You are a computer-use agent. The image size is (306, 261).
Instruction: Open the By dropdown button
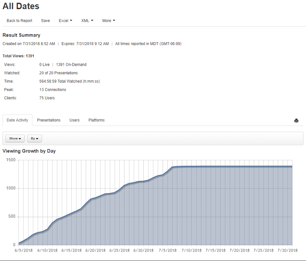[35, 139]
